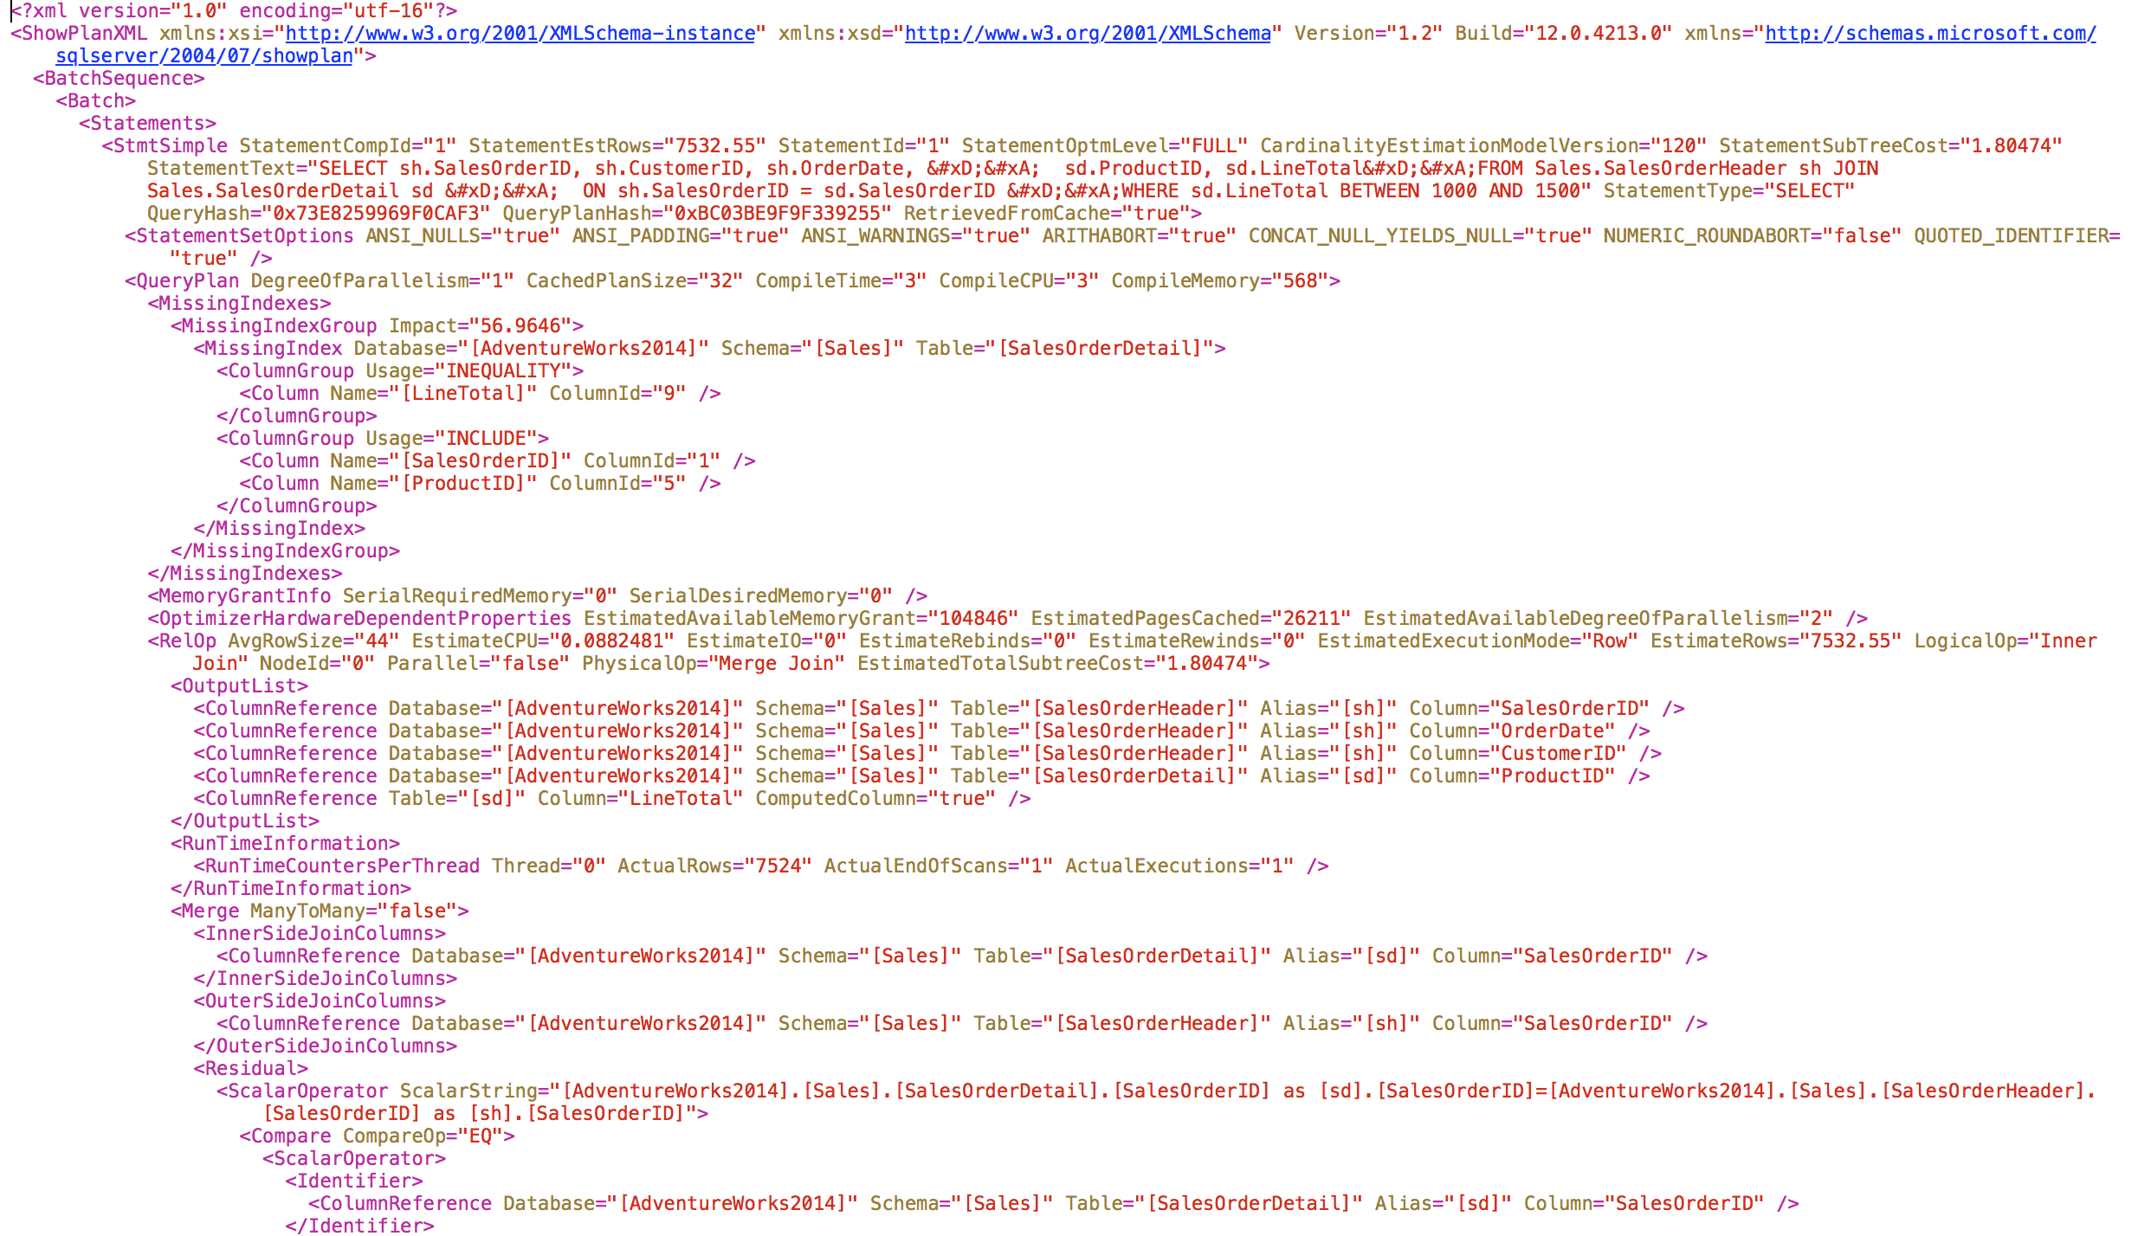This screenshot has width=2151, height=1236.
Task: Click the opening Statements tag
Action: click(147, 123)
